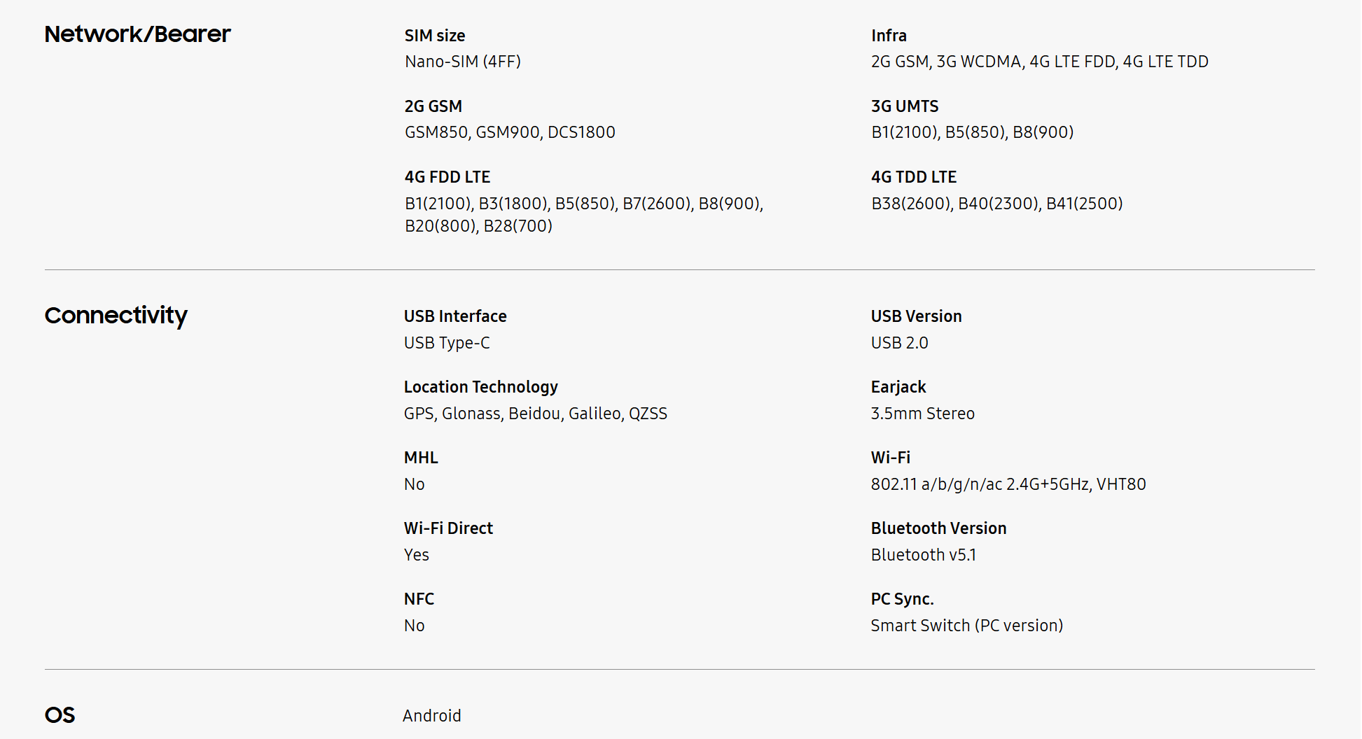Click the Network/Bearer section heading
1362x739 pixels.
pos(137,34)
